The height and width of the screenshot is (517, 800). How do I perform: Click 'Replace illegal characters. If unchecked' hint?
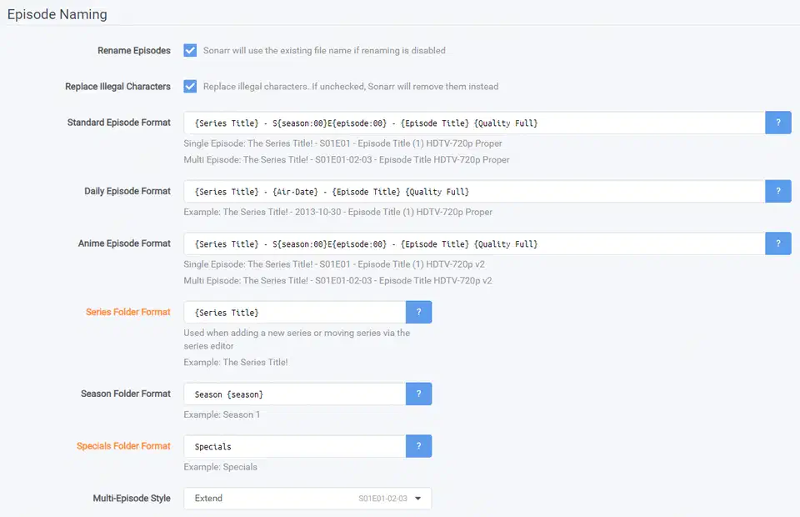(x=351, y=86)
